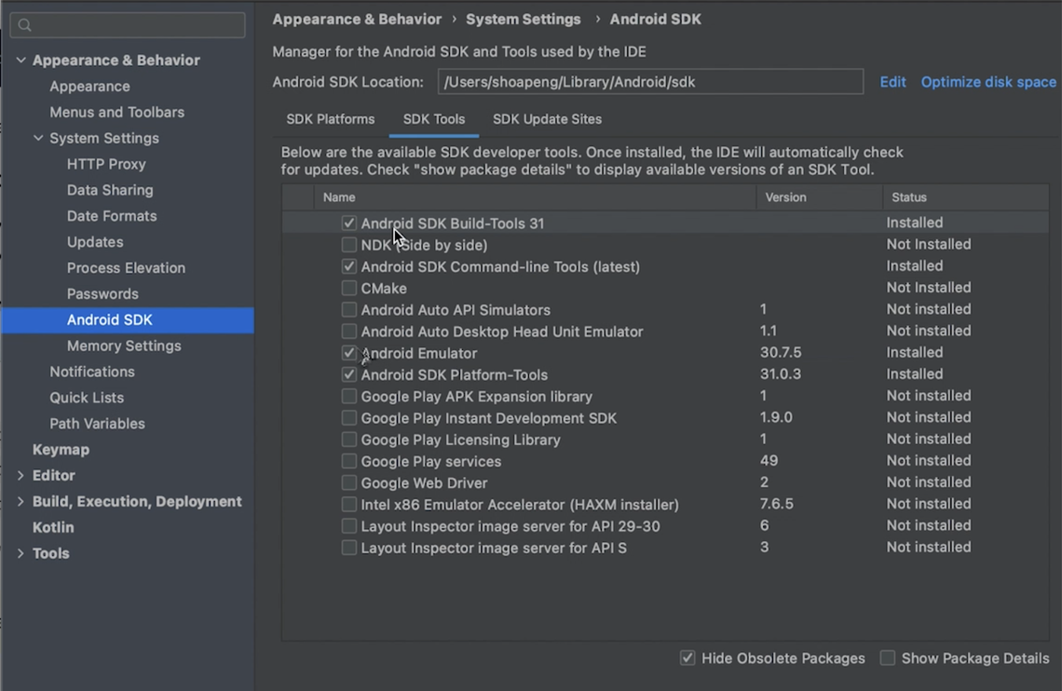
Task: Expand the Editor settings section
Action: click(20, 475)
